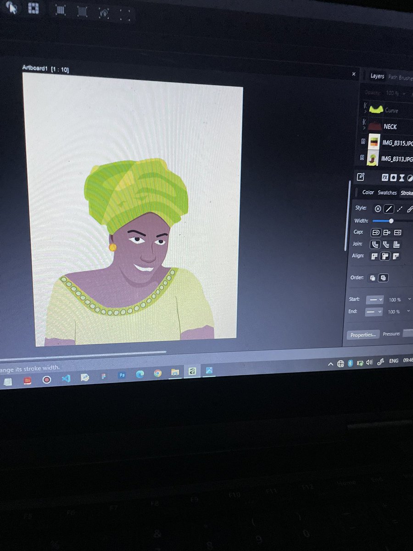Expand the Curve layer arrow

click(x=364, y=112)
